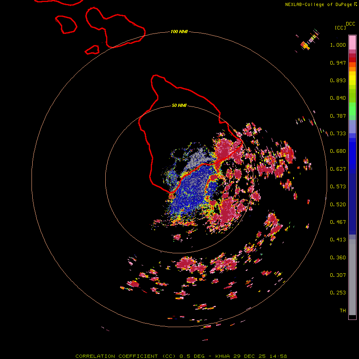
Task: Click the 0.733 legend value
Action: 338,134
